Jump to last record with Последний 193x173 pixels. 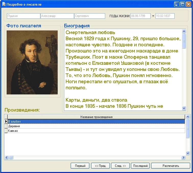tap(140, 166)
